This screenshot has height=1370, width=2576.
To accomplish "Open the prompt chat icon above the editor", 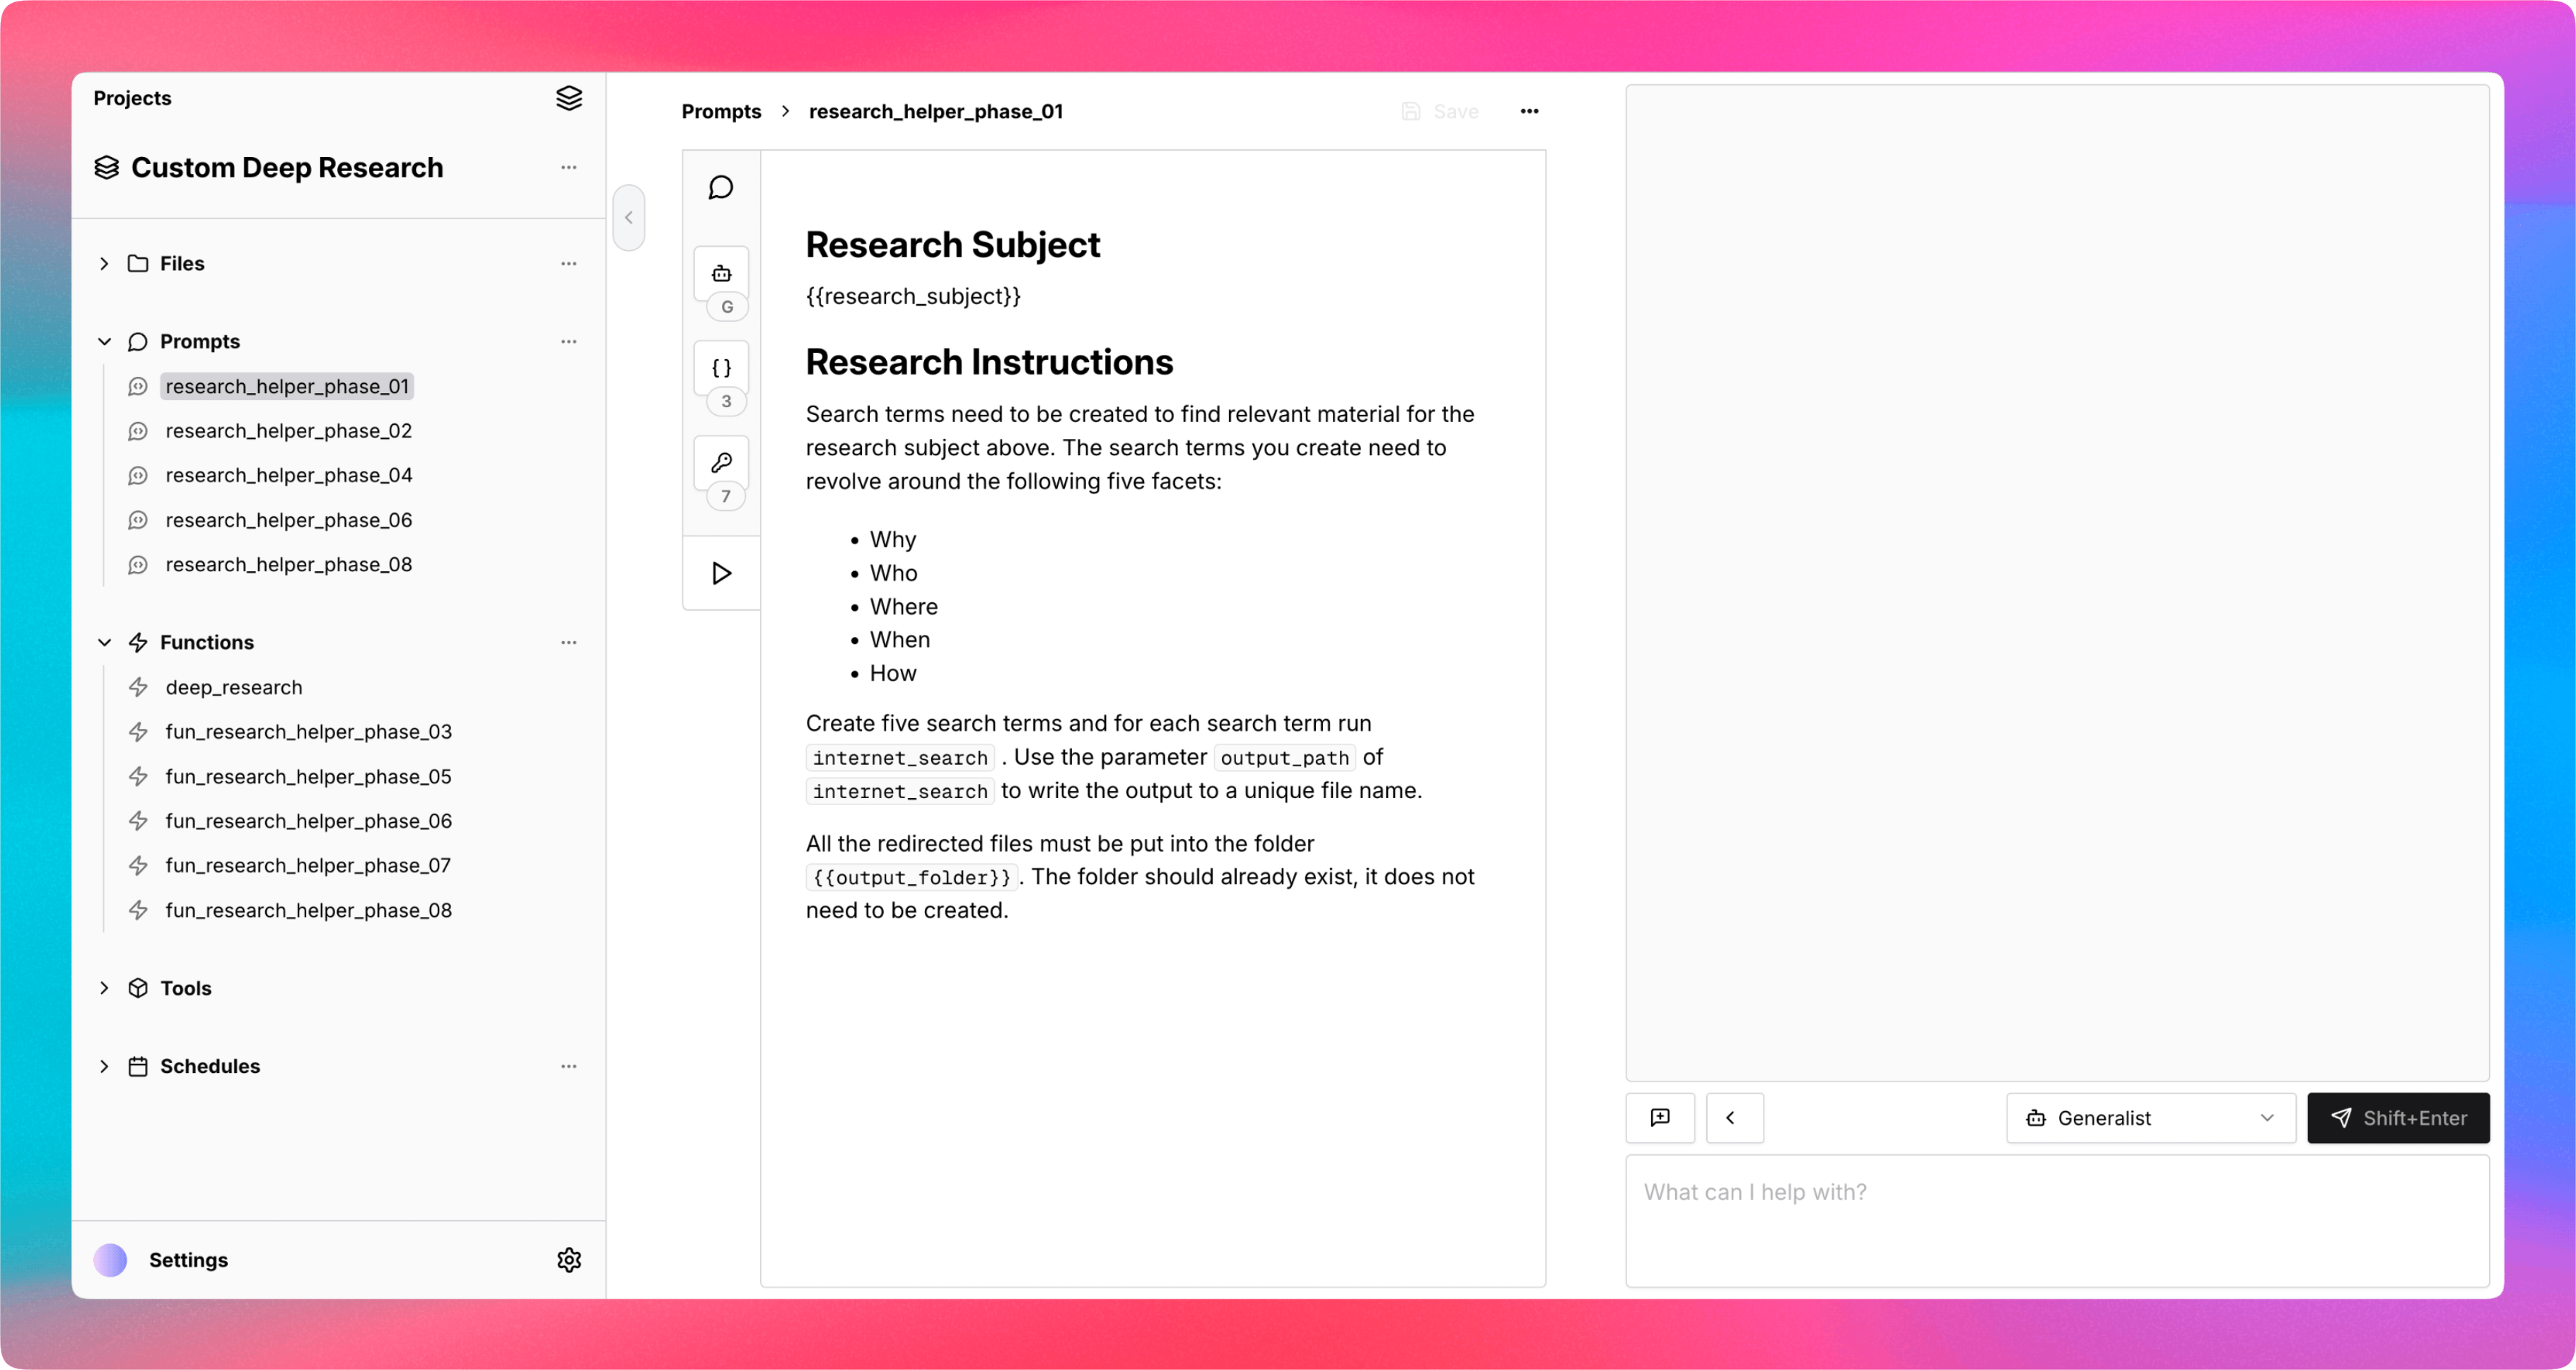I will click(x=720, y=187).
